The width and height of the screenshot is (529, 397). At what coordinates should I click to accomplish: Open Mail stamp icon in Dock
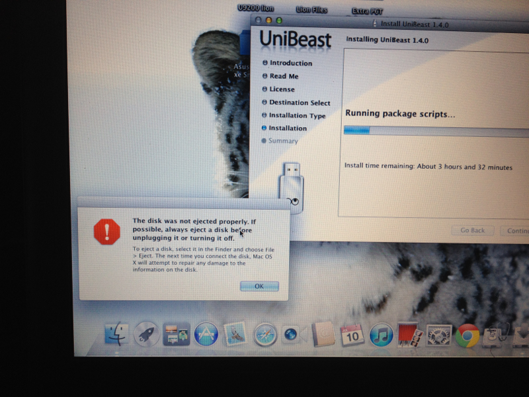click(x=235, y=334)
